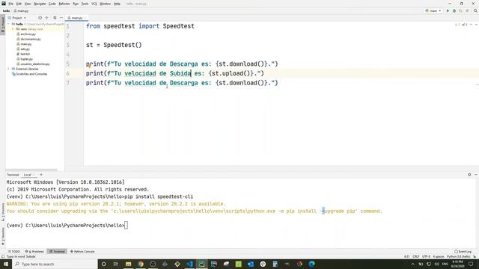Open diccionarios.py in the project tree
The height and width of the screenshot is (269, 479).
coord(31,39)
